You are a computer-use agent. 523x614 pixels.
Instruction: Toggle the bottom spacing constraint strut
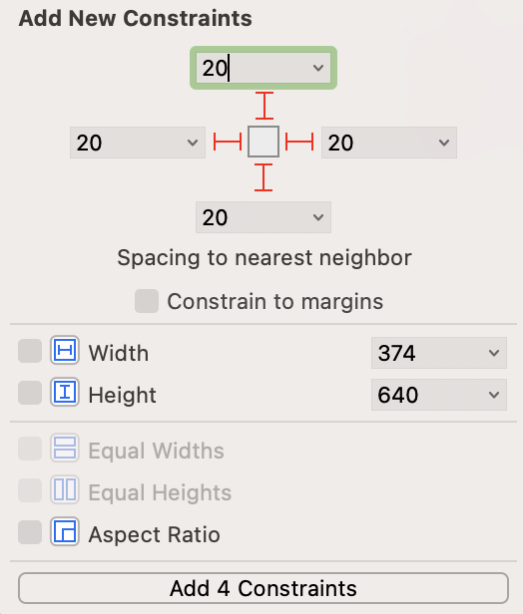tap(263, 177)
